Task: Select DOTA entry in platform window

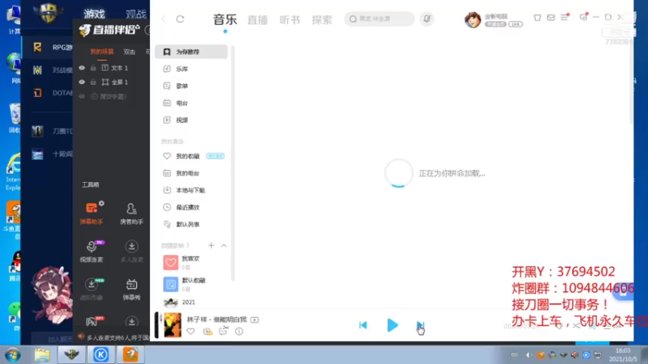Action: pyautogui.click(x=52, y=93)
